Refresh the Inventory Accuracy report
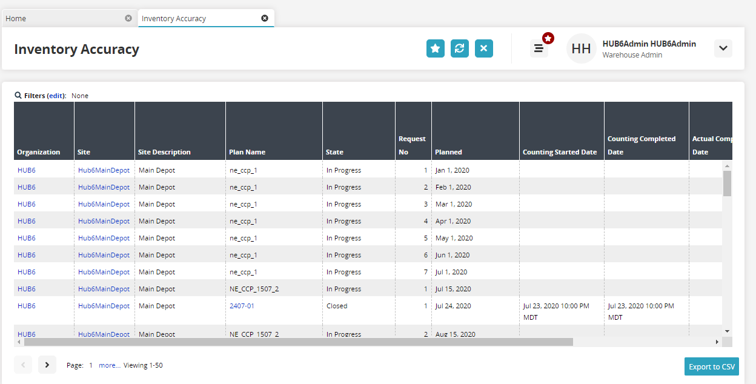Viewport: 756px width, 384px height. 460,48
